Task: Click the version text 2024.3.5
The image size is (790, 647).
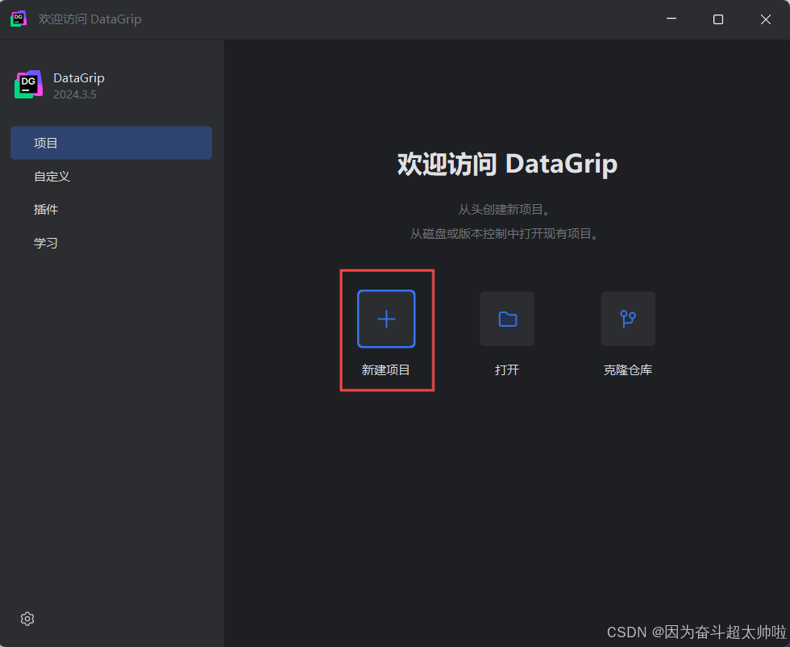Action: click(74, 94)
